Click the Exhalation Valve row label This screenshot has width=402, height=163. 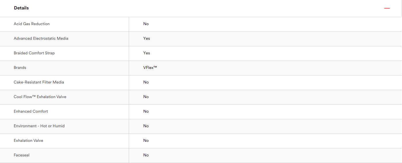pyautogui.click(x=28, y=141)
